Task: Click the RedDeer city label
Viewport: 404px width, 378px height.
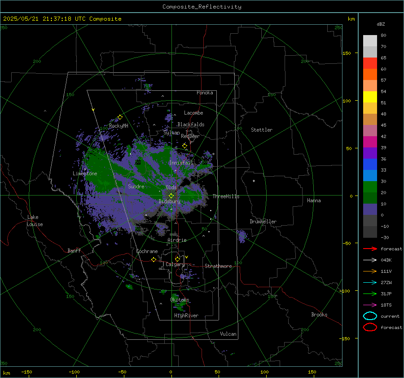Action: (x=190, y=136)
